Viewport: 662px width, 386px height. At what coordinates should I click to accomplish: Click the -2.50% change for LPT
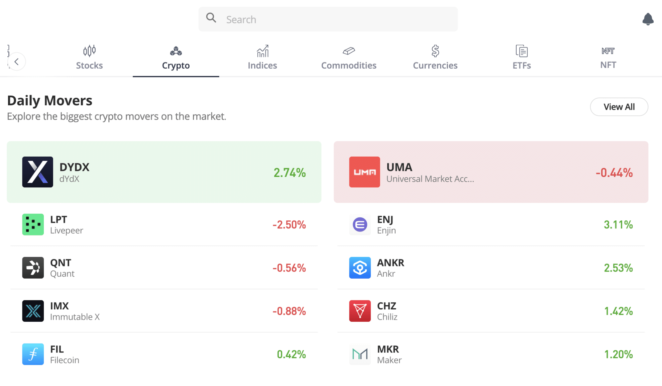point(289,224)
